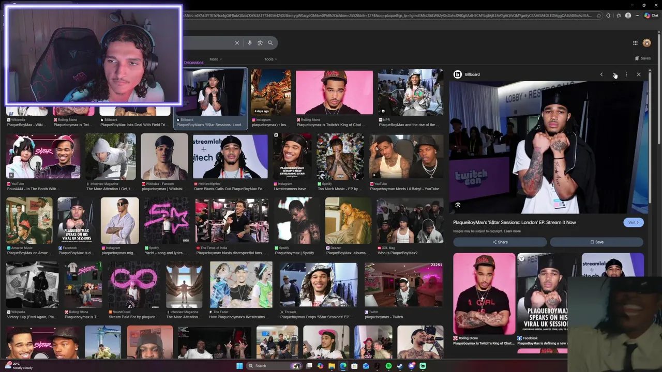Open NPR PlaqueBoyMax result thumbnail
Viewport: 662px width, 372px height.
[x=411, y=92]
